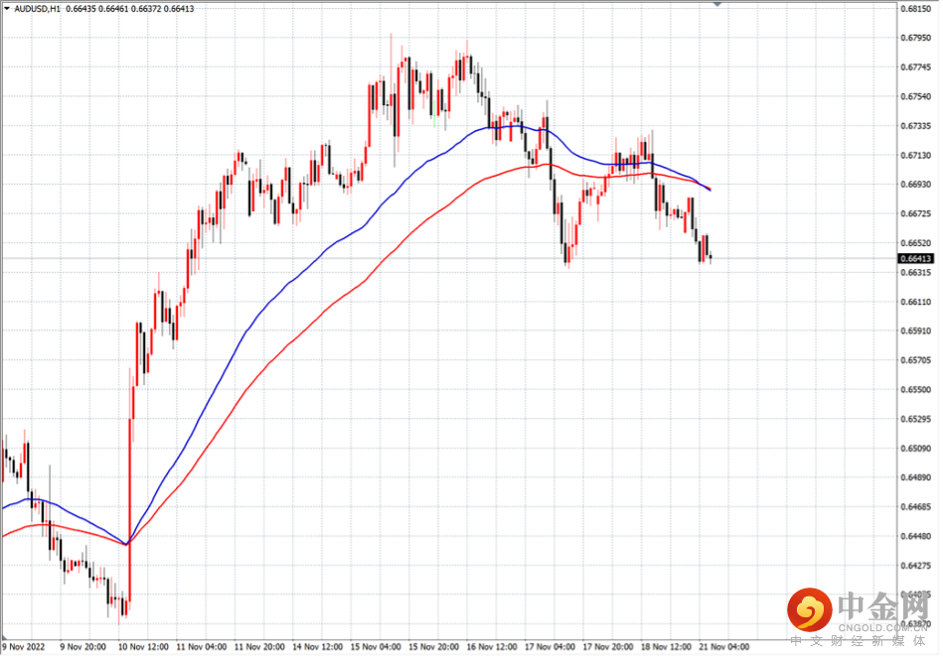Click price axis label 0.64685

click(x=915, y=507)
